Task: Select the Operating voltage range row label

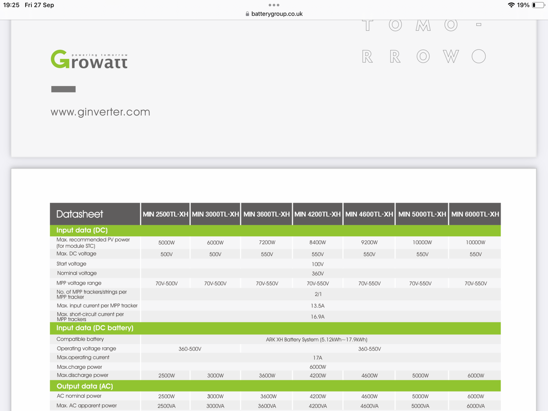Action: 86,348
